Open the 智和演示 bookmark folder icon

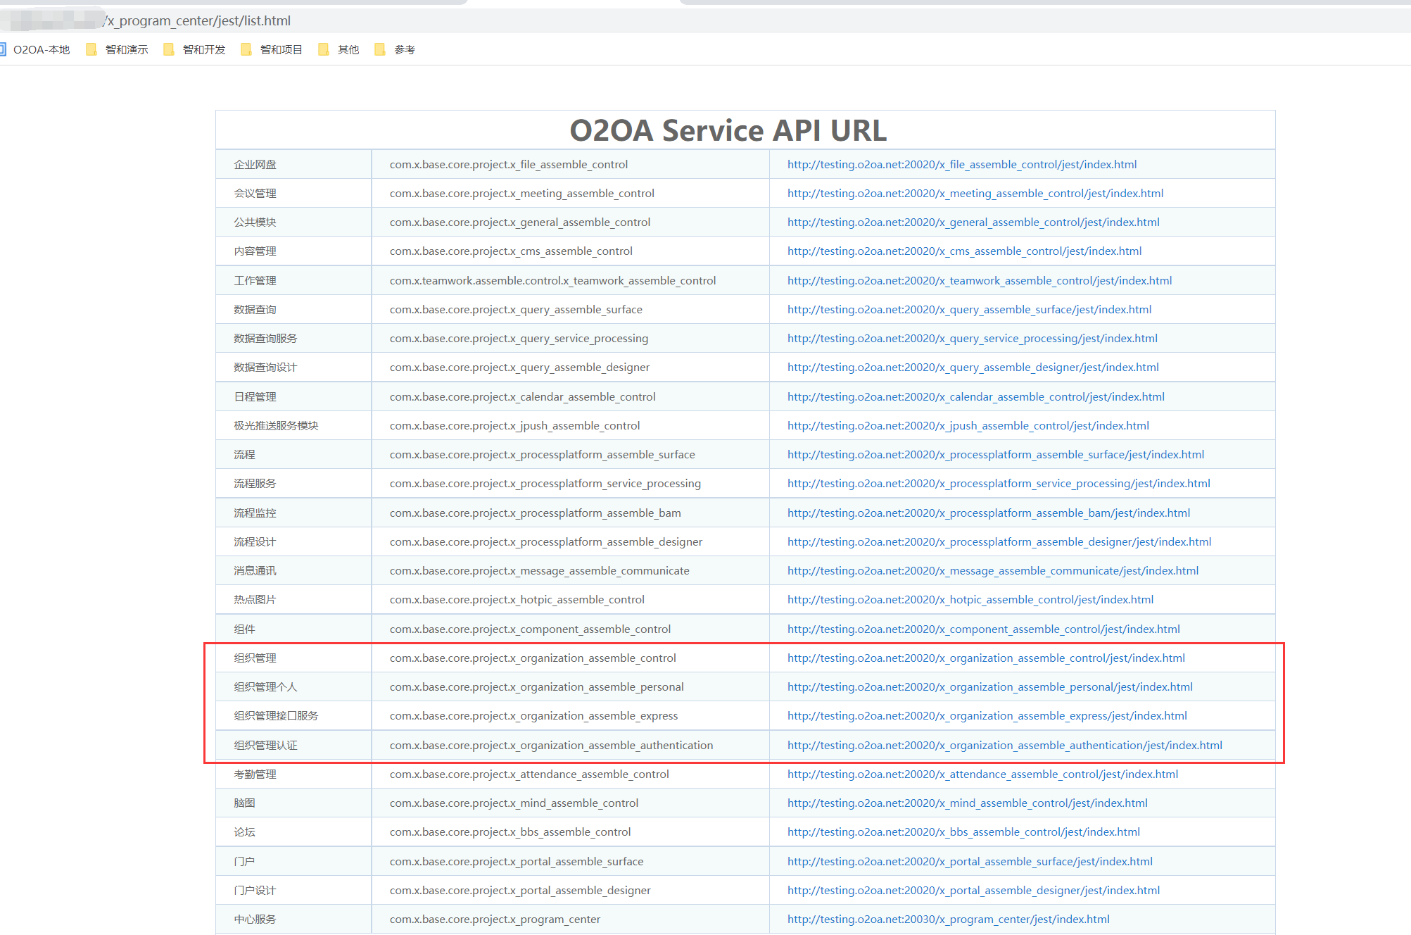pos(91,49)
